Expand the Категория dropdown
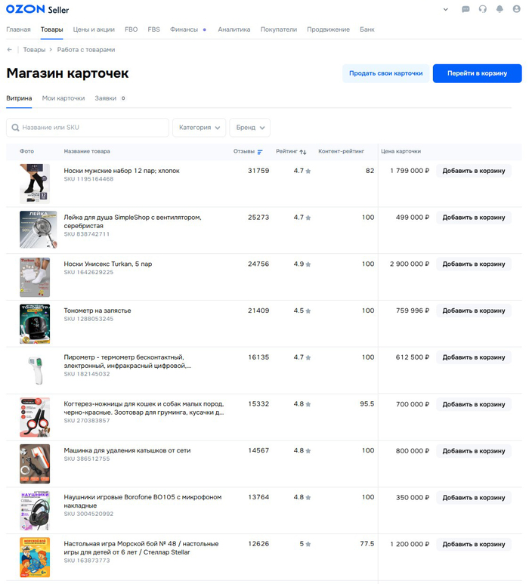 tap(200, 128)
